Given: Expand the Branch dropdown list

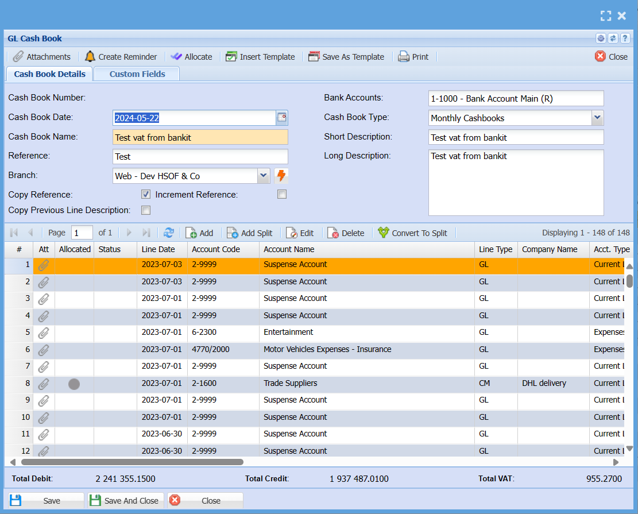Looking at the screenshot, I should click(x=263, y=176).
